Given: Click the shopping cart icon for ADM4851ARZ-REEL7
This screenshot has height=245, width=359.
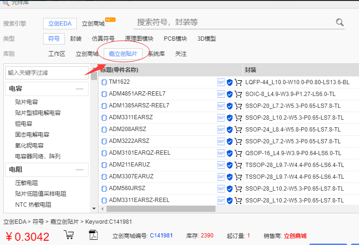Looking at the screenshot, I should coord(238,94).
